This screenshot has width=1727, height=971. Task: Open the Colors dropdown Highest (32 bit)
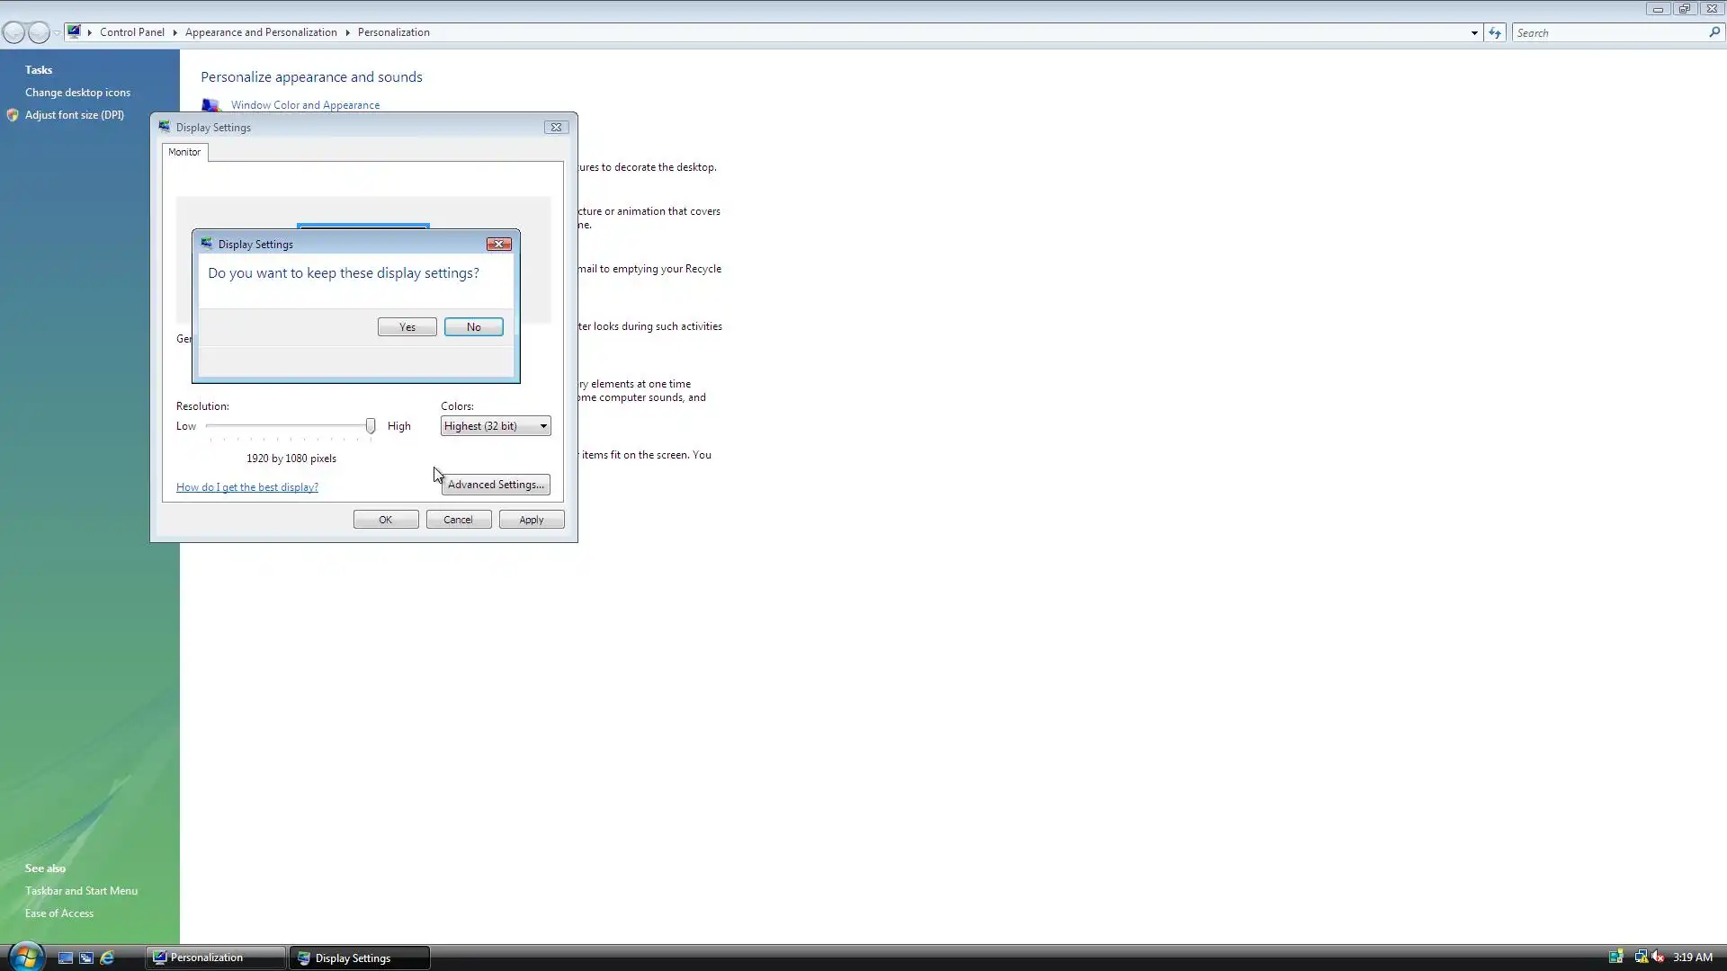[496, 426]
